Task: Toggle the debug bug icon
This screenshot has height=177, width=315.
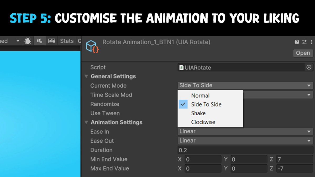Action: [28, 41]
